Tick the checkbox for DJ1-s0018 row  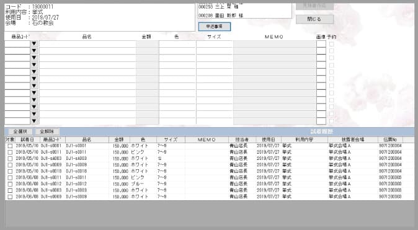pyautogui.click(x=10, y=171)
